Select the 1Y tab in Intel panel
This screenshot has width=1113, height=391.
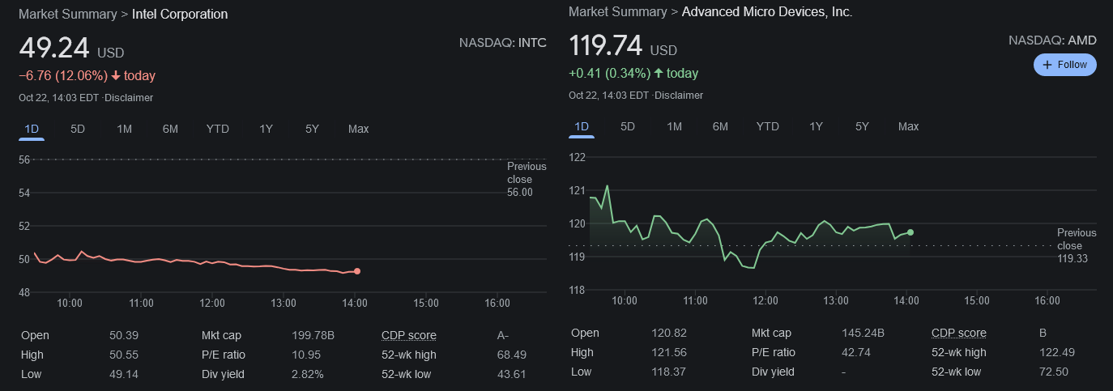pyautogui.click(x=266, y=129)
